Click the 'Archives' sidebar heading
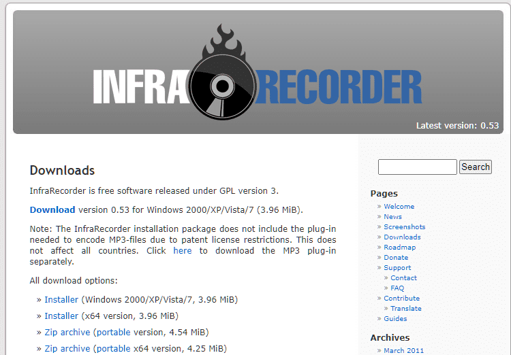 (390, 338)
